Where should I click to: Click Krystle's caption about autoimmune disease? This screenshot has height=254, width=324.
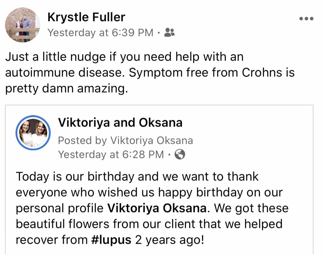(x=150, y=73)
